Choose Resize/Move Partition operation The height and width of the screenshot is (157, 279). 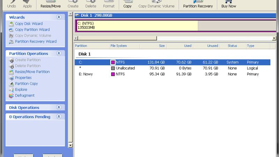pyautogui.click(x=32, y=72)
